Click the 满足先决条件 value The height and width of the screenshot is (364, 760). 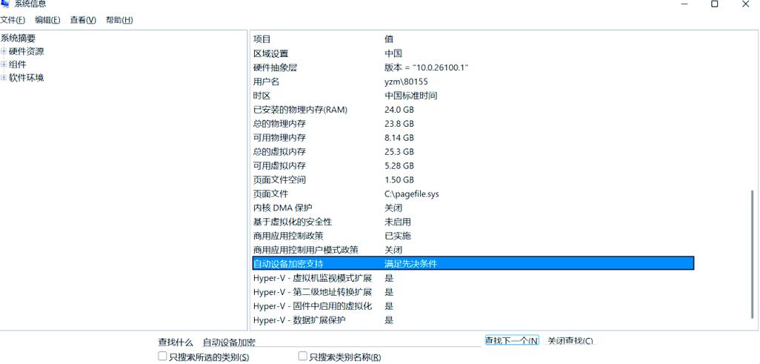click(x=410, y=264)
